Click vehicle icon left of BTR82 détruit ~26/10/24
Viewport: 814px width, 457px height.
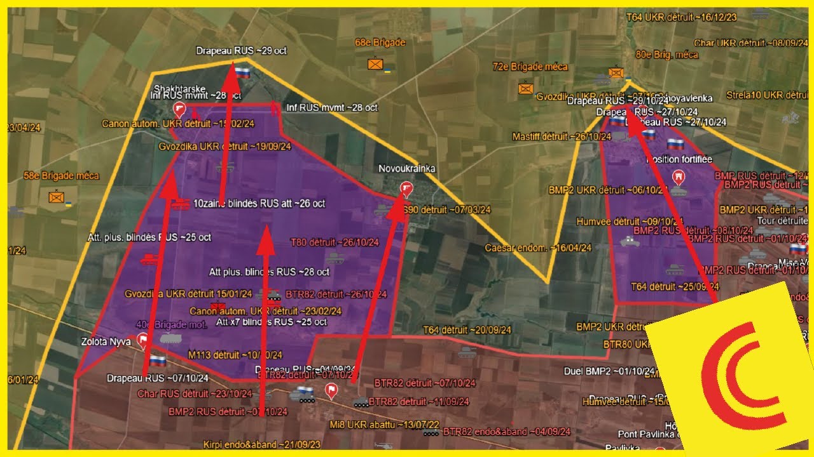coord(273,295)
